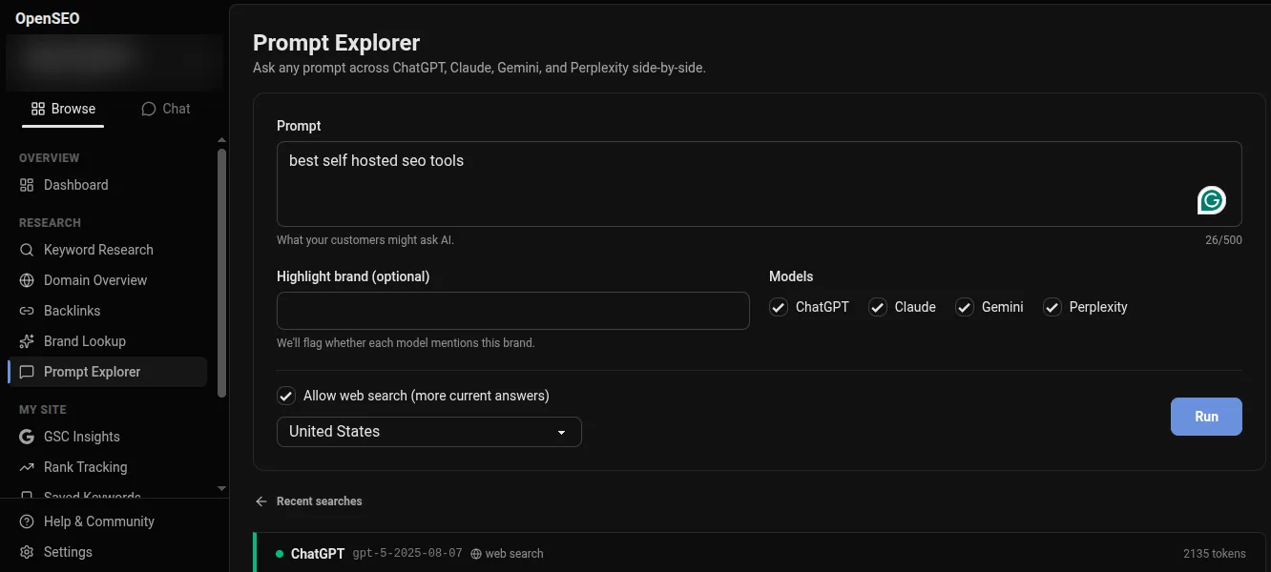
Task: Click the Help & Community globe icon
Action: pyautogui.click(x=27, y=521)
